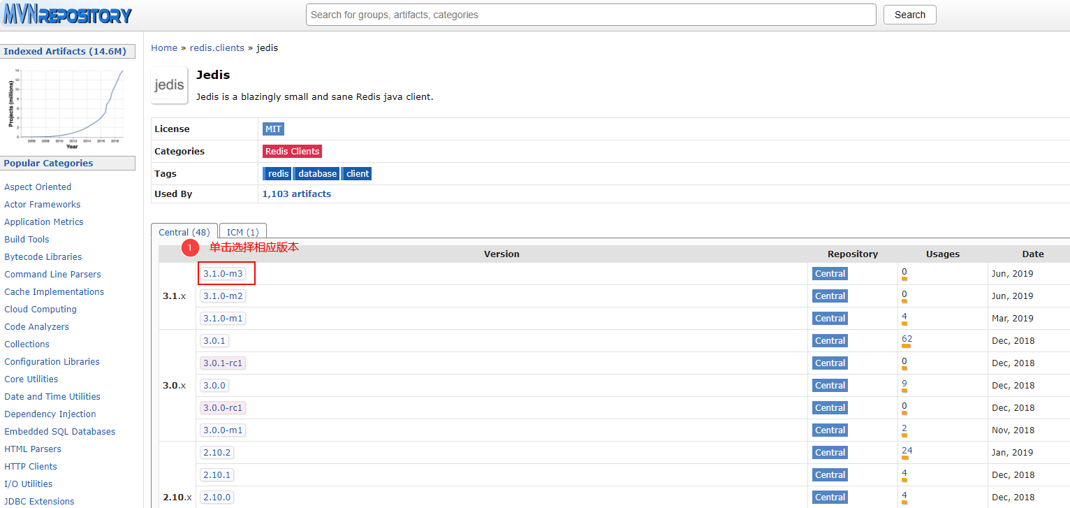Open the Redis Clients category badge
The width and height of the screenshot is (1070, 508).
pyautogui.click(x=292, y=151)
